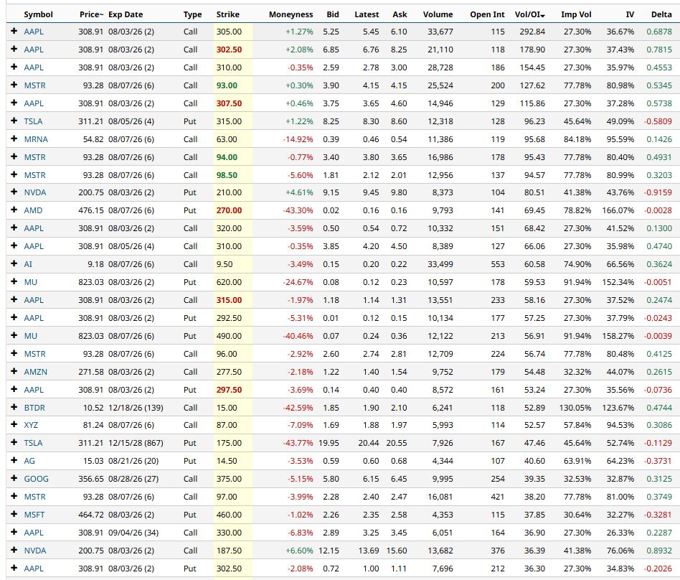
Task: Click the plus icon beside MSFT
Action: point(14,515)
